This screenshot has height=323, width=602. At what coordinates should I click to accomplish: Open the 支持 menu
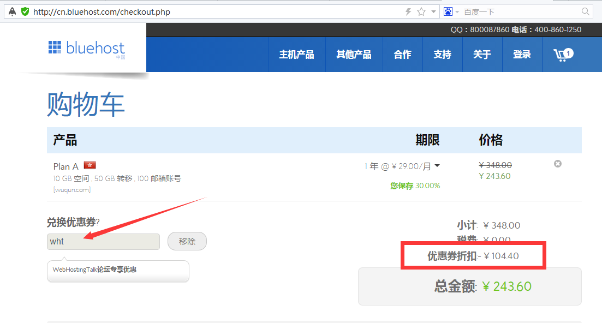(442, 55)
